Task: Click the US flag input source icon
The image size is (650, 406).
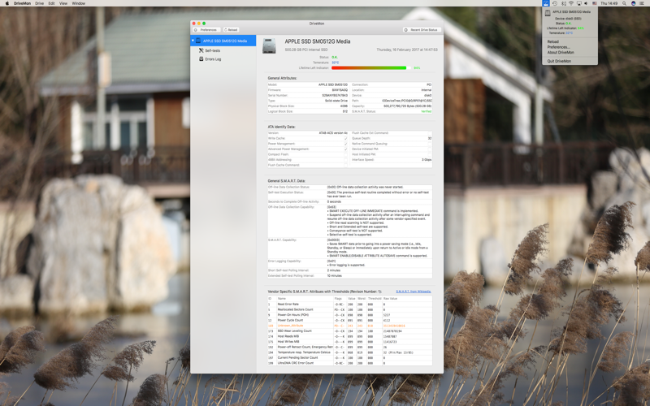Action: (595, 3)
